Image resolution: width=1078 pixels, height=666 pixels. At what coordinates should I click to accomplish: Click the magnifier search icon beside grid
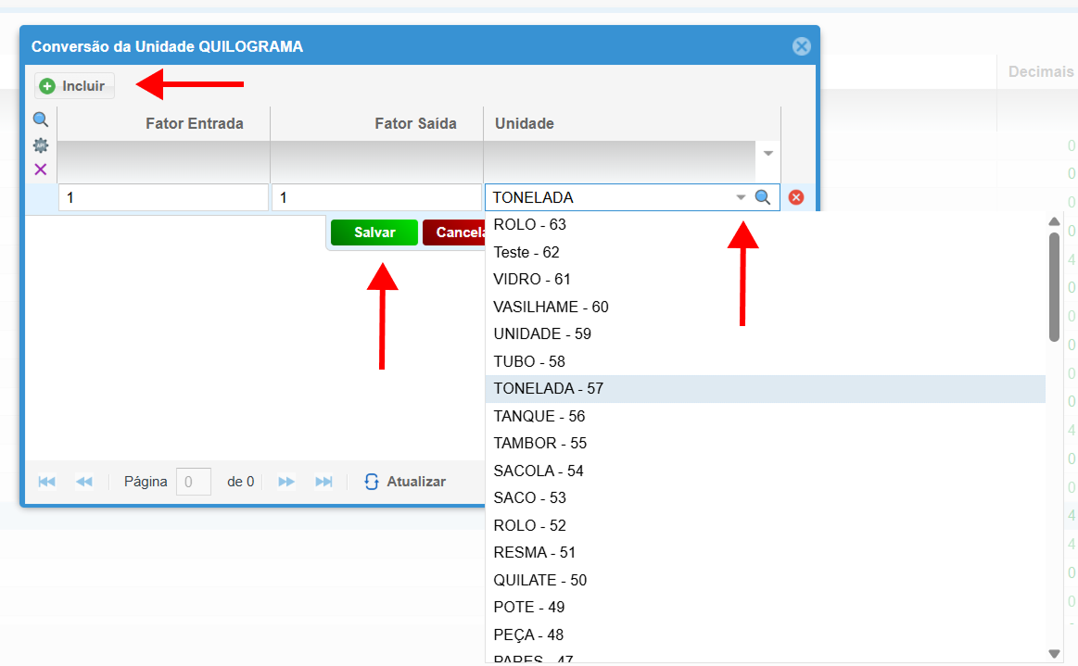tap(41, 119)
